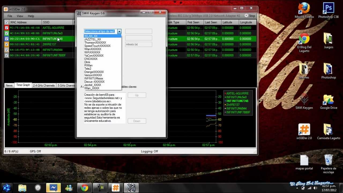Switch to the Time Graph tab
The image size is (343, 193).
coord(23,85)
